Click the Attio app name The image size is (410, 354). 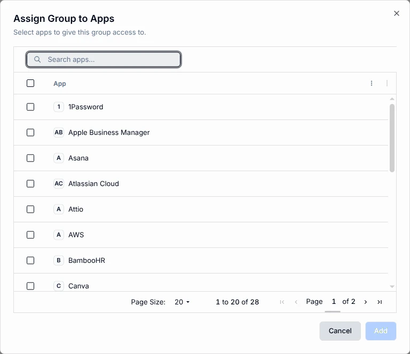point(76,209)
